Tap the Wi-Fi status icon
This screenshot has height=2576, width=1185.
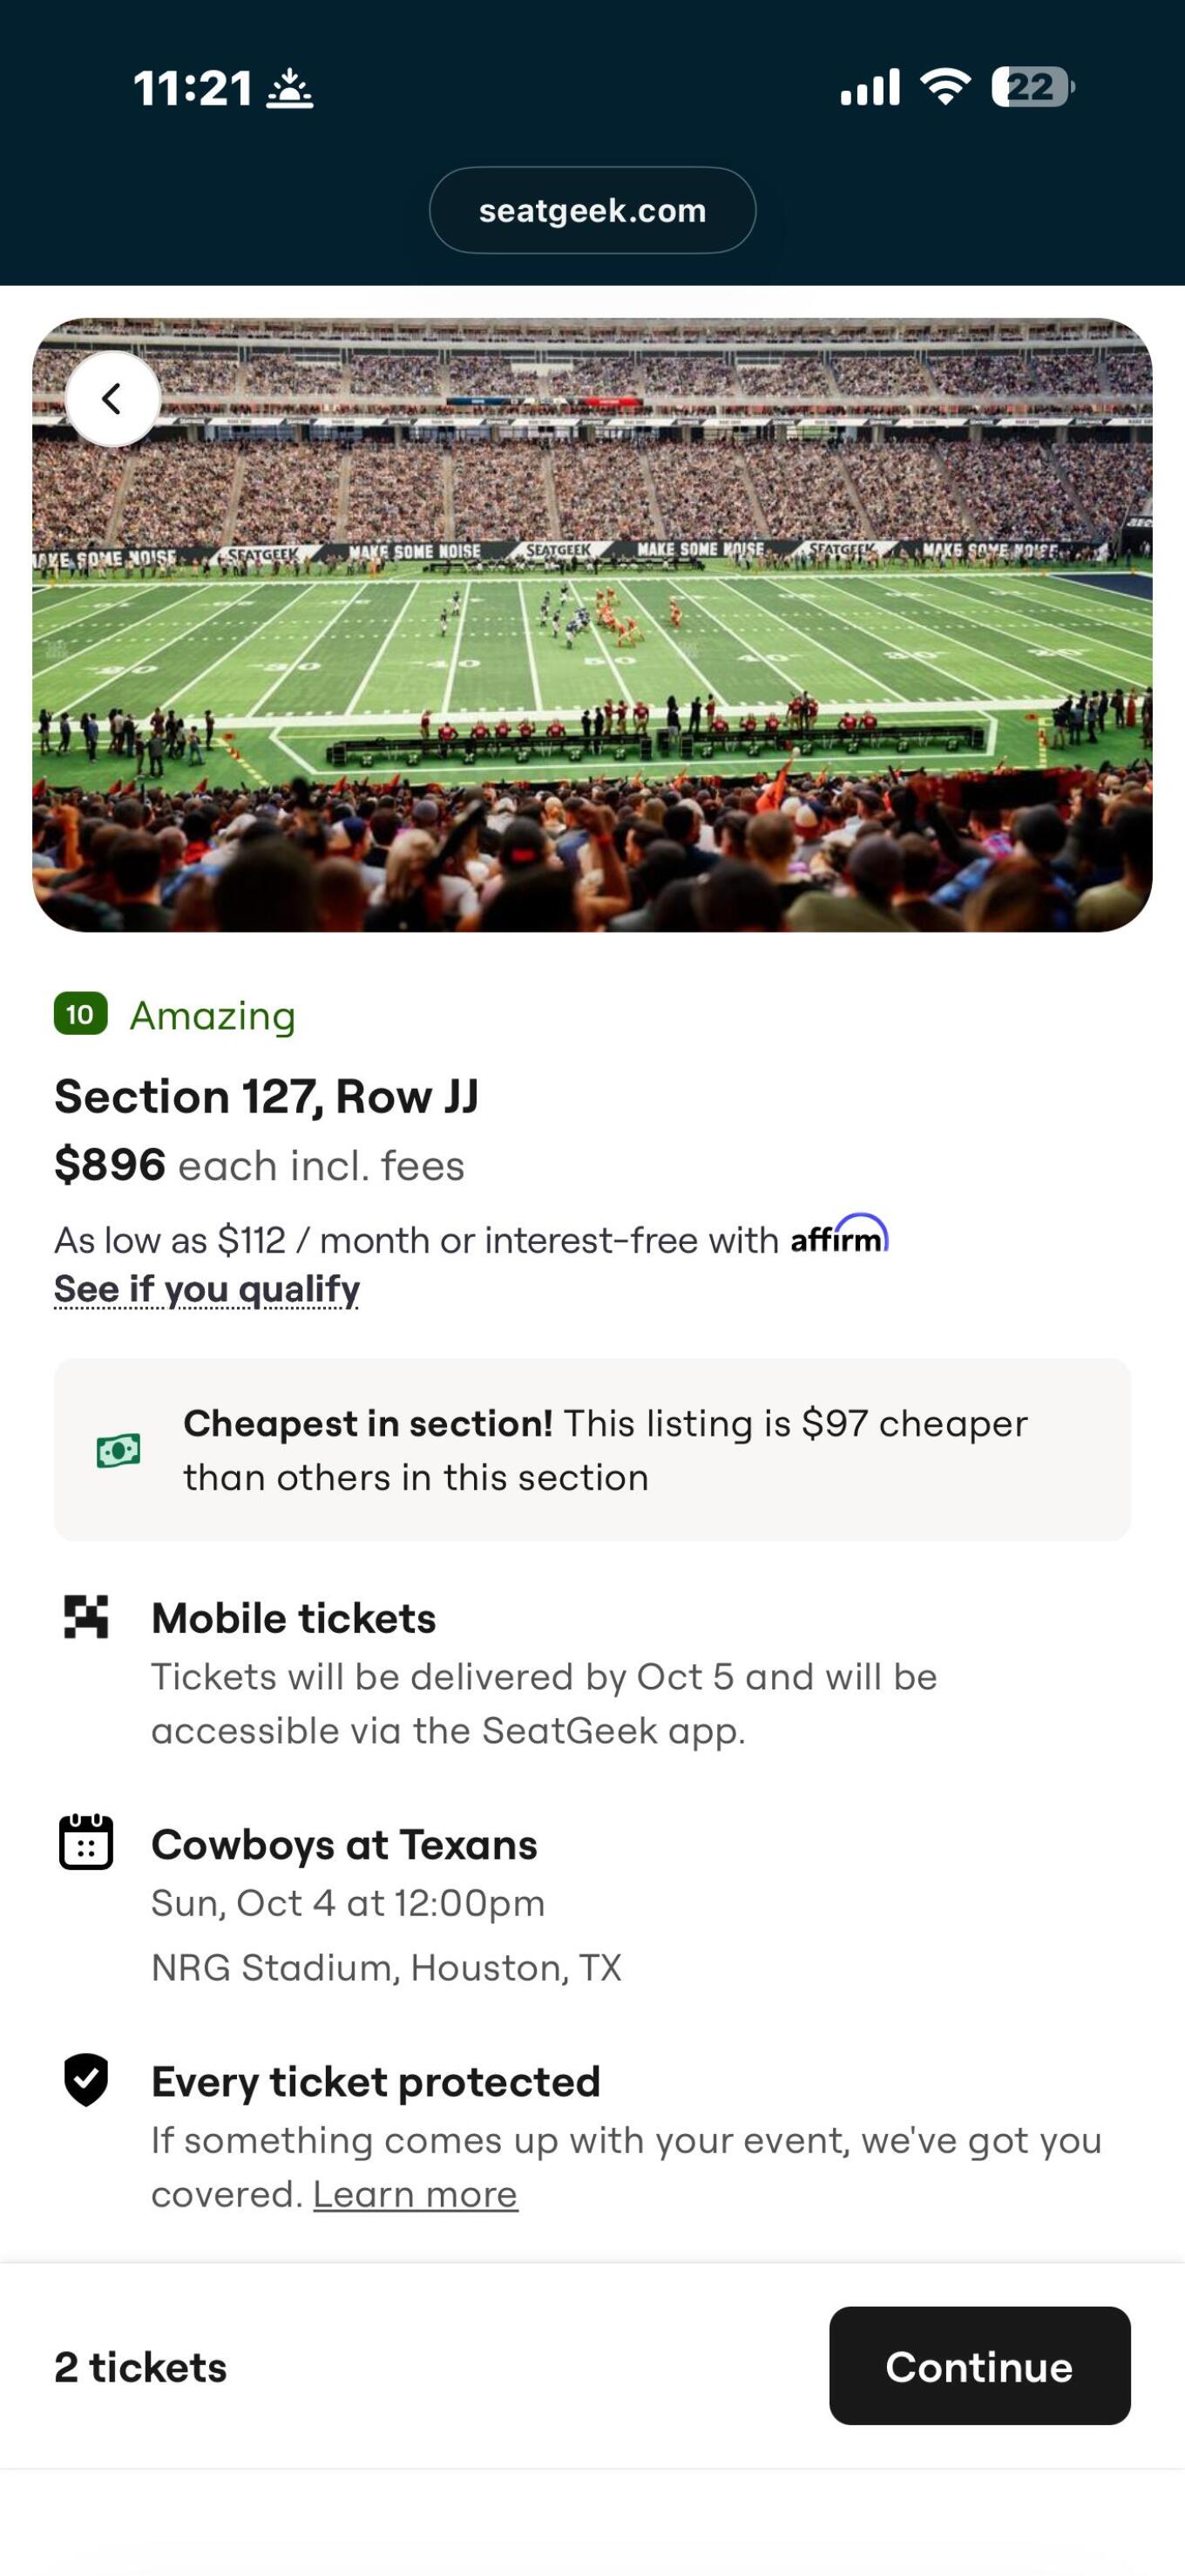945,87
